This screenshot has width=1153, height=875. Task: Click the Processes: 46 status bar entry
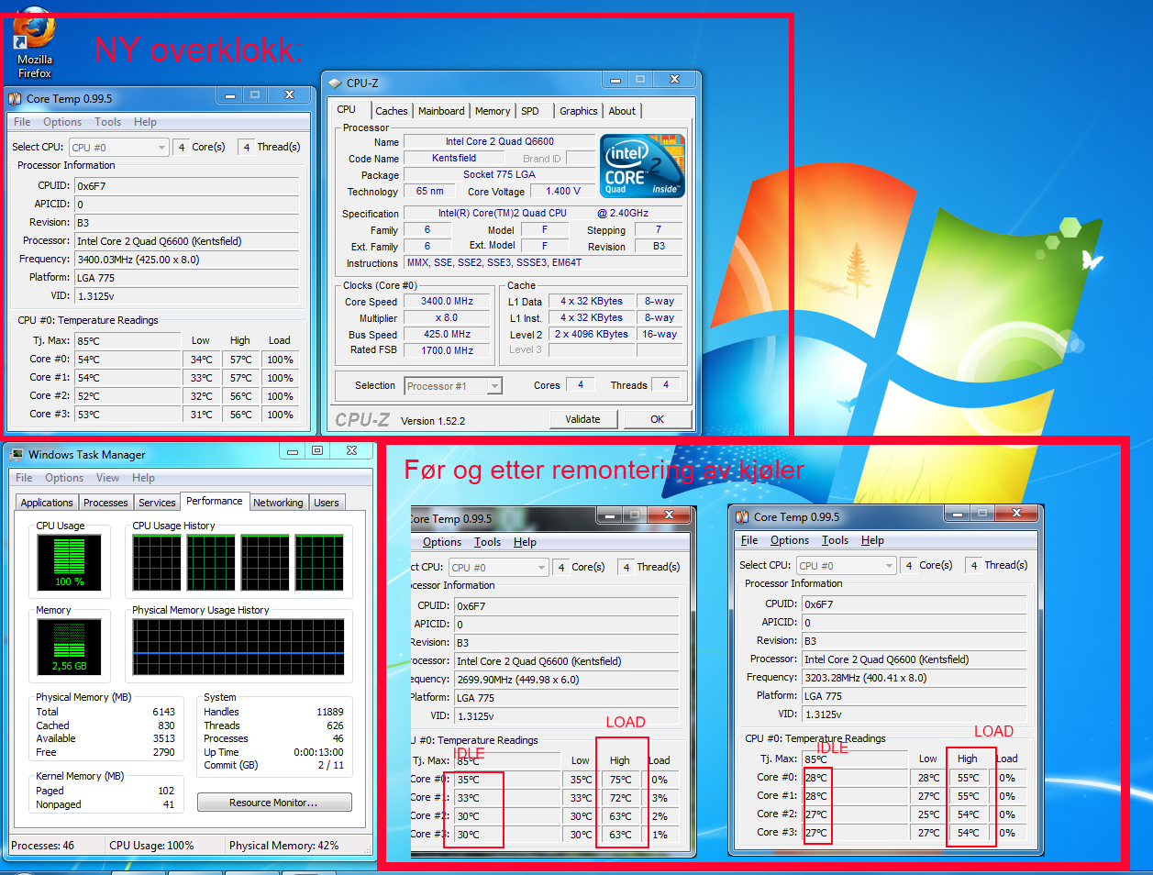click(x=43, y=846)
